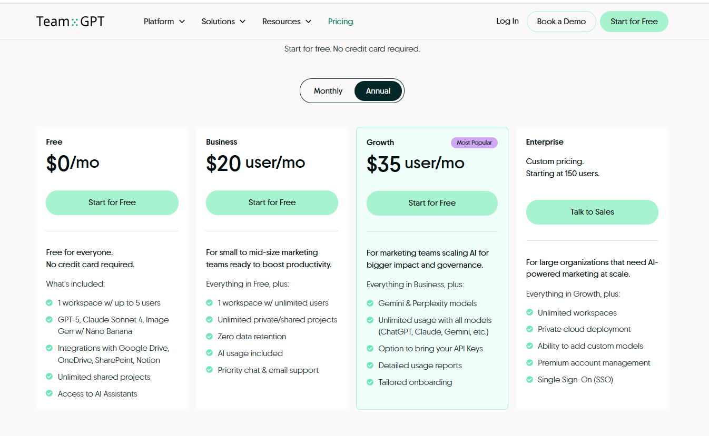709x436 pixels.
Task: Click the 'Enterprise' plan heading
Action: tap(545, 142)
